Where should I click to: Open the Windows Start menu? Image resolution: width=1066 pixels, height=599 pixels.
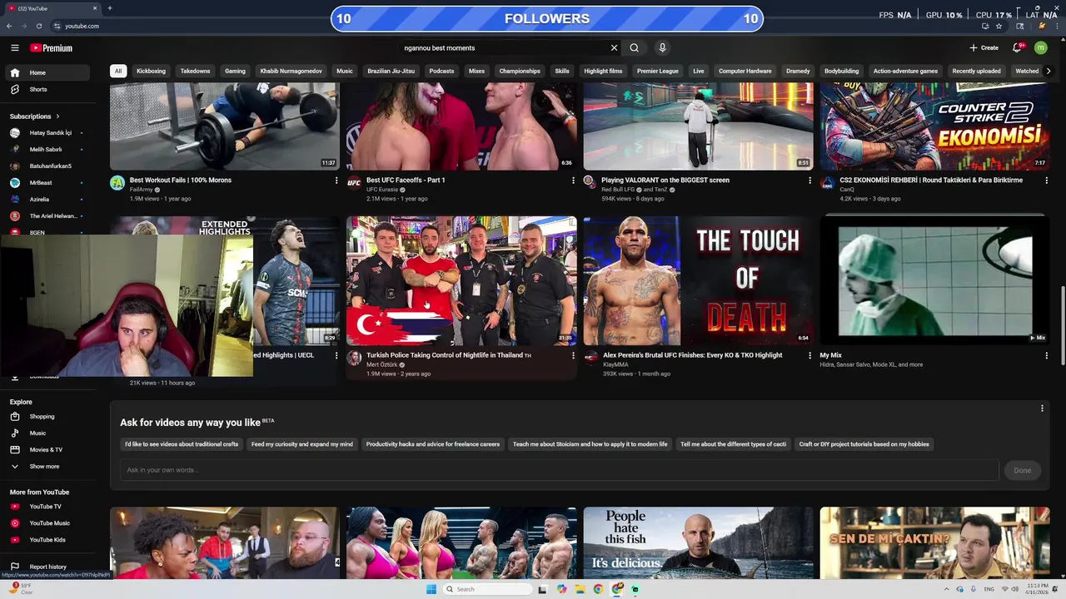(431, 589)
